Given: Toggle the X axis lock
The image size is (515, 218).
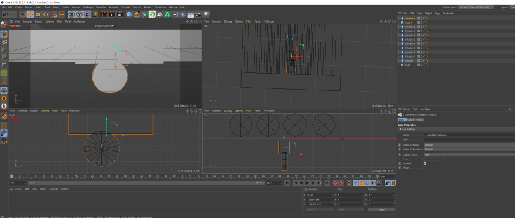Looking at the screenshot, I should coord(72,14).
